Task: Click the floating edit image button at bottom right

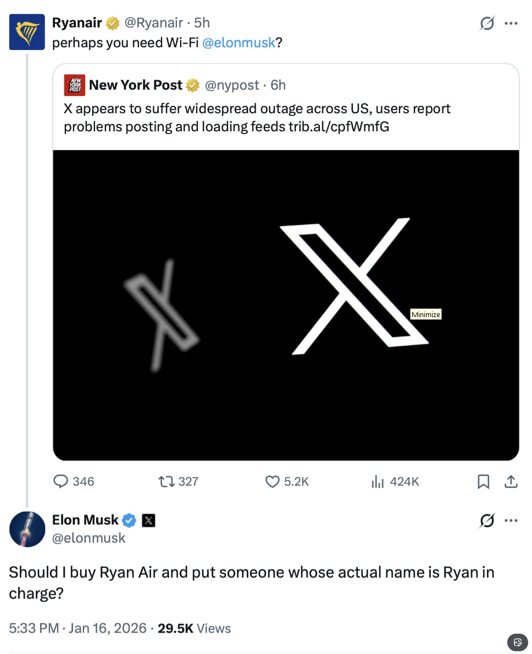Action: click(x=517, y=642)
